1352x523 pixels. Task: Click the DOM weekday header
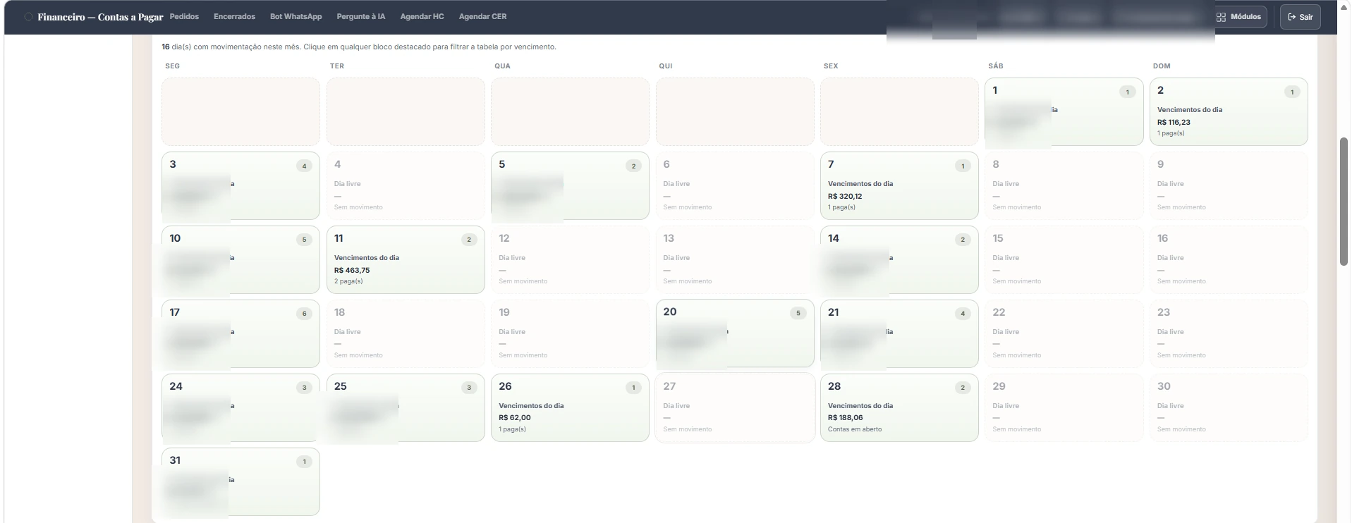point(1162,66)
